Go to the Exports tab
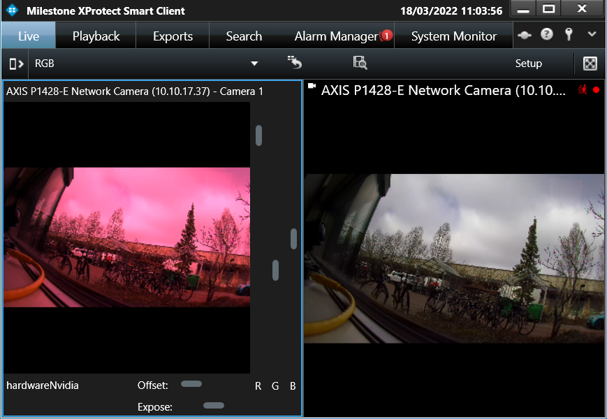The image size is (607, 419). click(173, 36)
